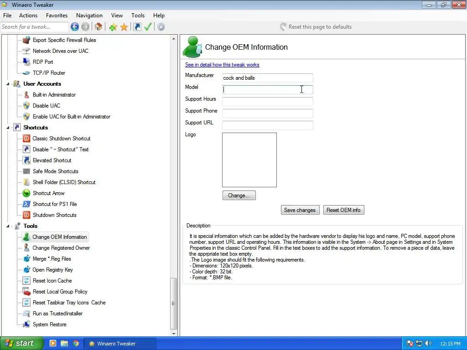Click the shortcut arrow toolbar icon
Screen dimensions: 467x350
pyautogui.click(x=137, y=27)
